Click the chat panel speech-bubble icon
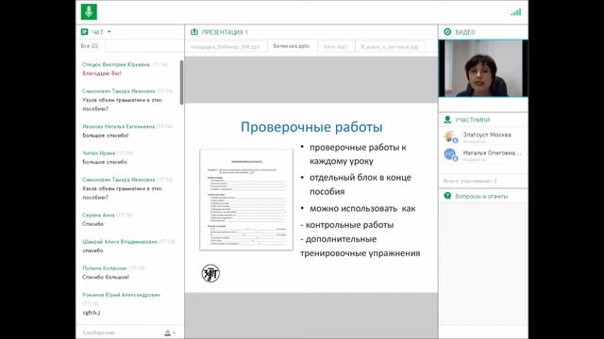 point(84,32)
